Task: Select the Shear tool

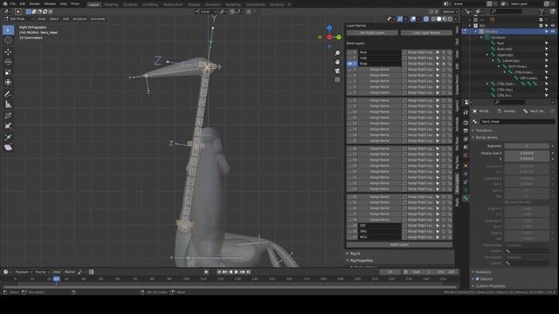Action: (x=8, y=147)
